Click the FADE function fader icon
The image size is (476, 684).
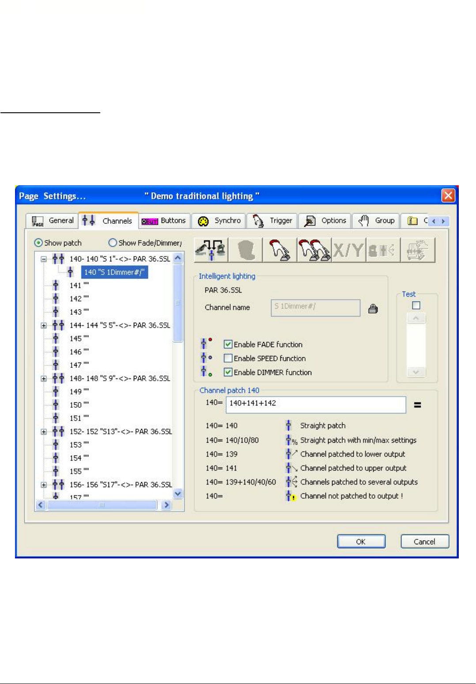pos(206,344)
